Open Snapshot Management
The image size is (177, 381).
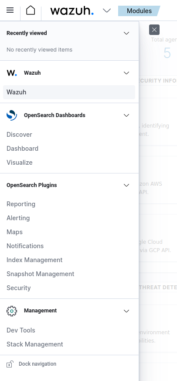click(40, 274)
